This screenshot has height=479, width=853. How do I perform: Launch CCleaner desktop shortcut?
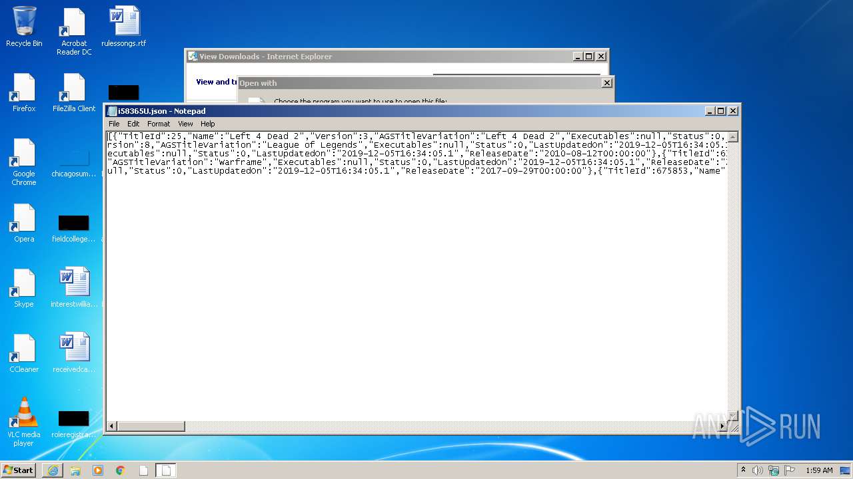tap(24, 353)
